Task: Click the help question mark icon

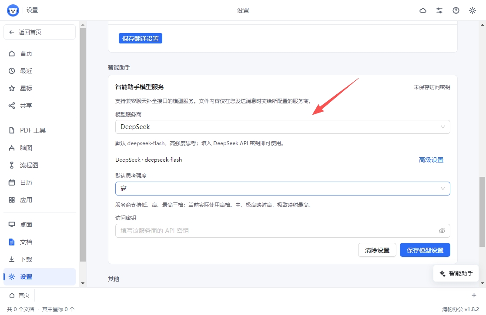Action: [456, 10]
